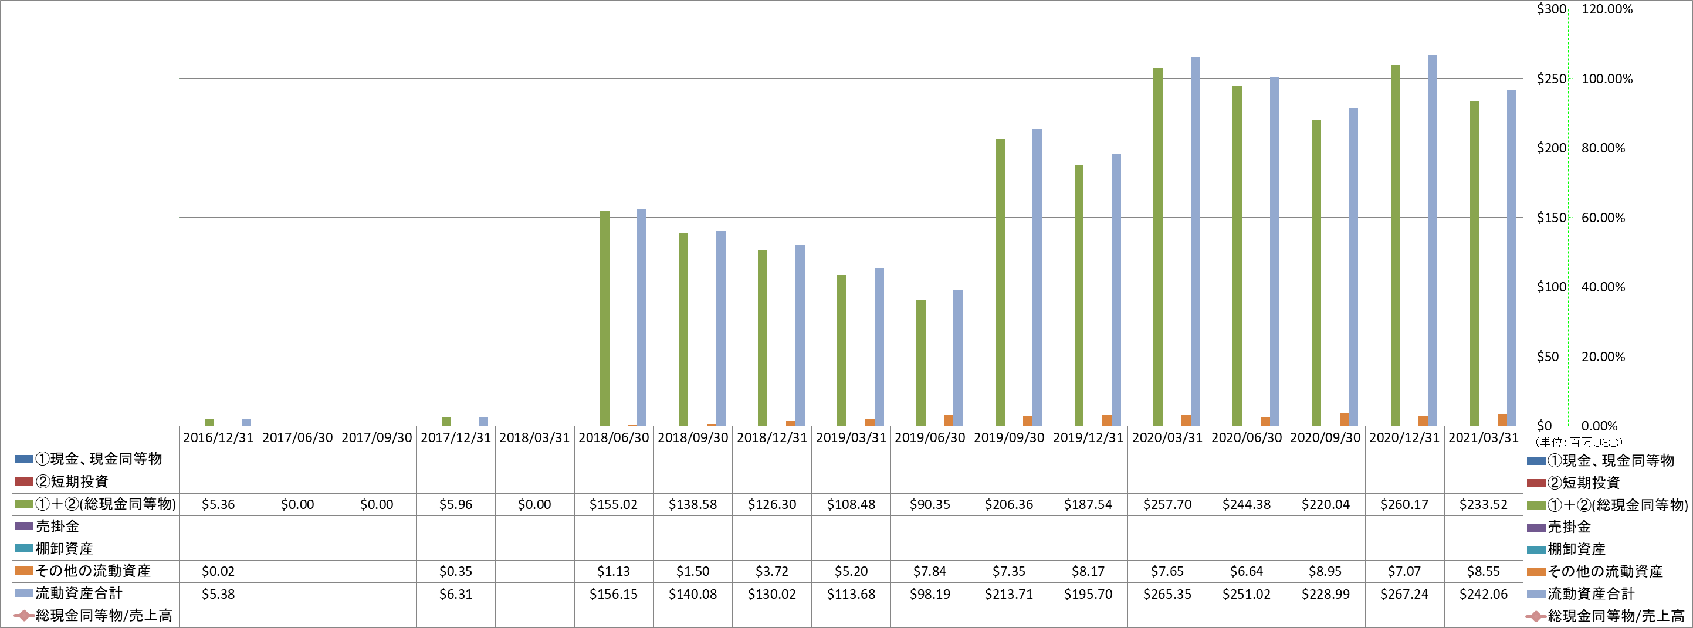This screenshot has height=628, width=1693.
Task: Click light-blue 流動資産合計 swatch in data table
Action: [x=23, y=593]
